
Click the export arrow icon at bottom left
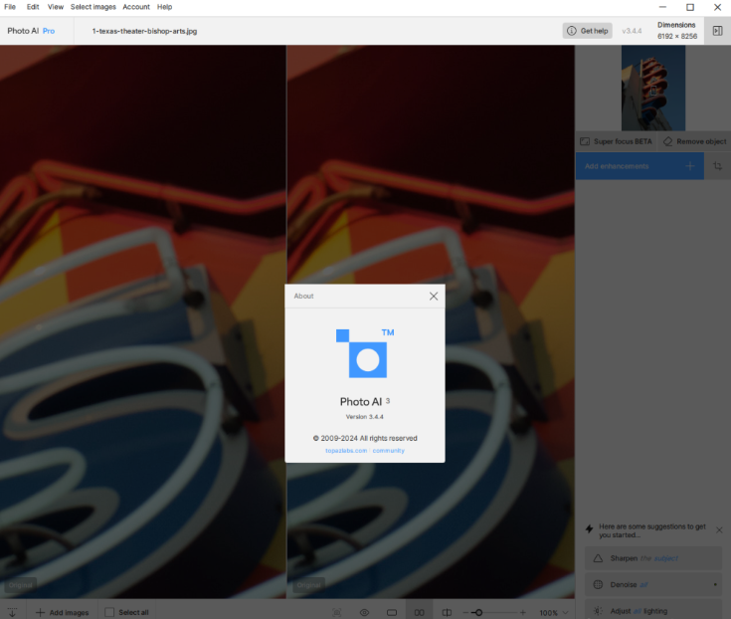12,612
